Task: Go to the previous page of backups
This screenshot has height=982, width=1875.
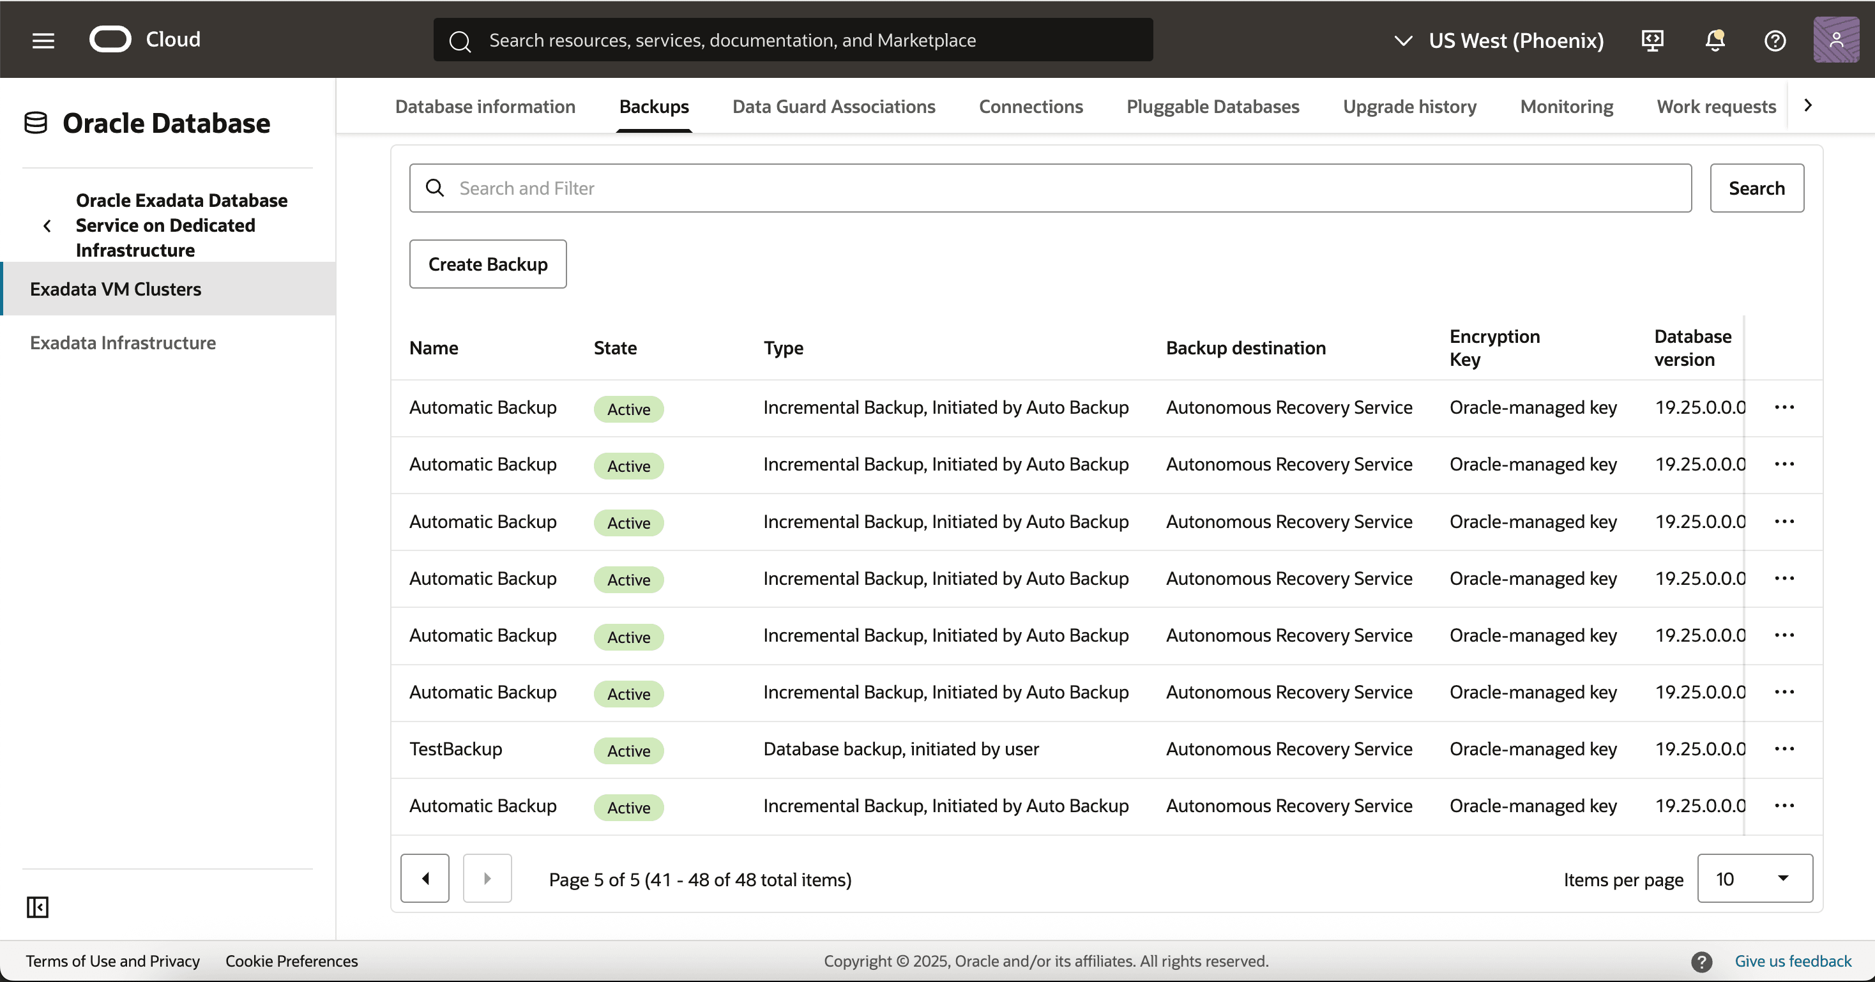Action: tap(425, 878)
